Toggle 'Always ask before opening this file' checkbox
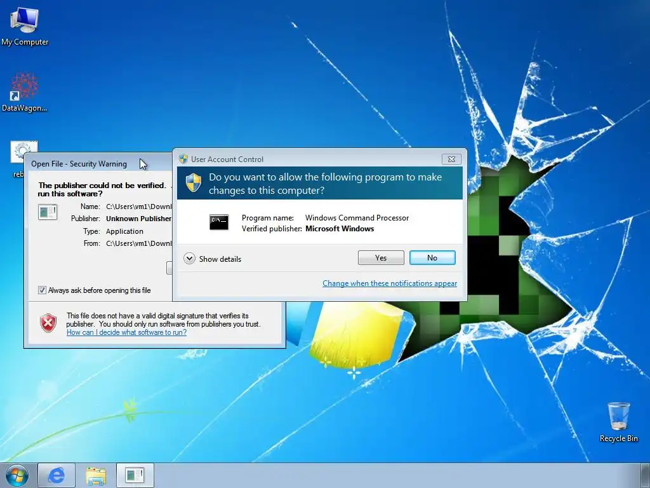650x488 pixels. tap(42, 290)
